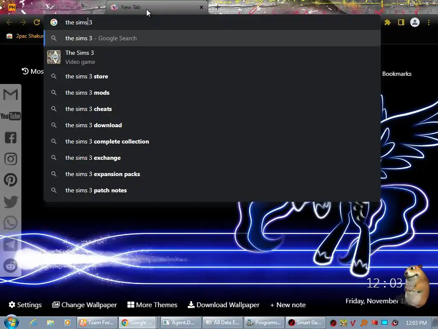Toggle the browser side panel icon
The width and height of the screenshot is (438, 329).
[x=401, y=22]
